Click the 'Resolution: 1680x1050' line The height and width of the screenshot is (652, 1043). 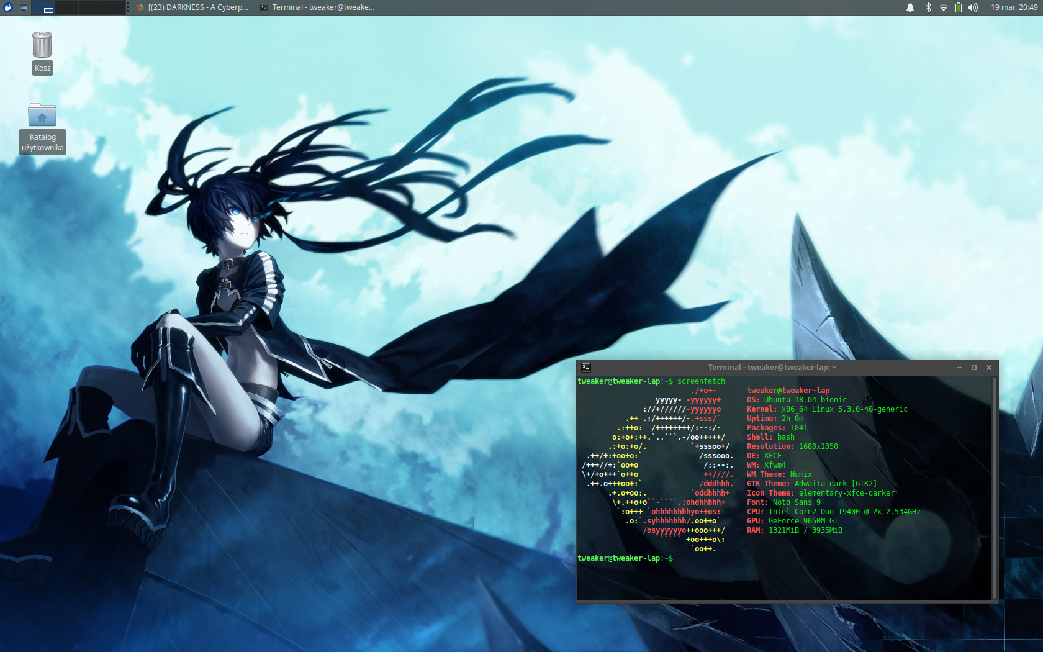click(792, 446)
